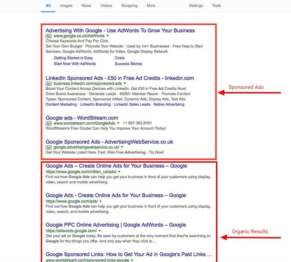Image resolution: width=291 pixels, height=262 pixels.
Task: Expand the More search menu
Action: point(151,6)
